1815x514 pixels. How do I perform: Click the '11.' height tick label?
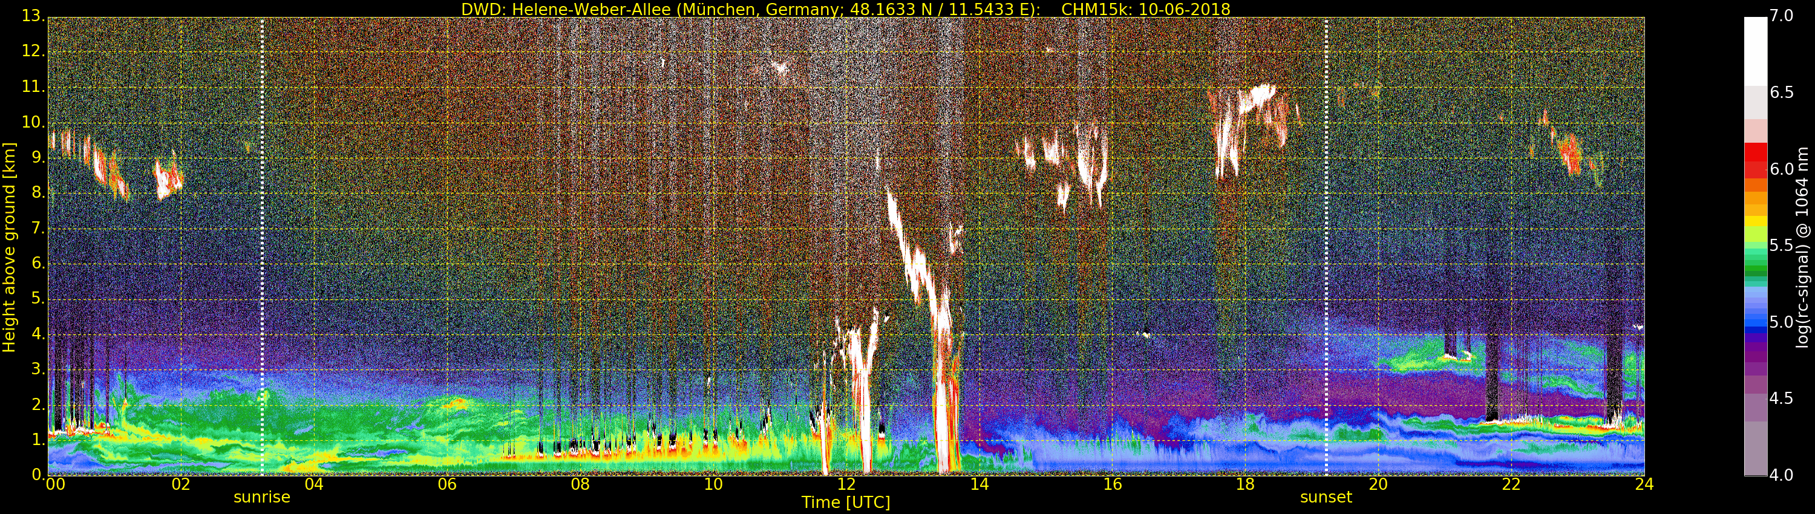[33, 86]
